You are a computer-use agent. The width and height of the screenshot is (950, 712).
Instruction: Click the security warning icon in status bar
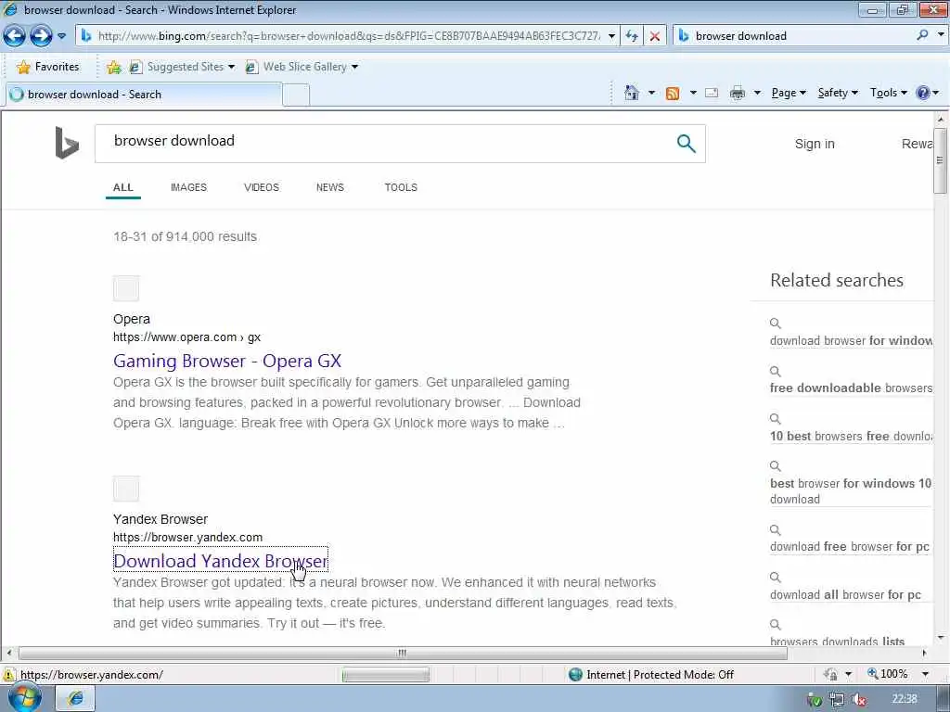pyautogui.click(x=8, y=675)
